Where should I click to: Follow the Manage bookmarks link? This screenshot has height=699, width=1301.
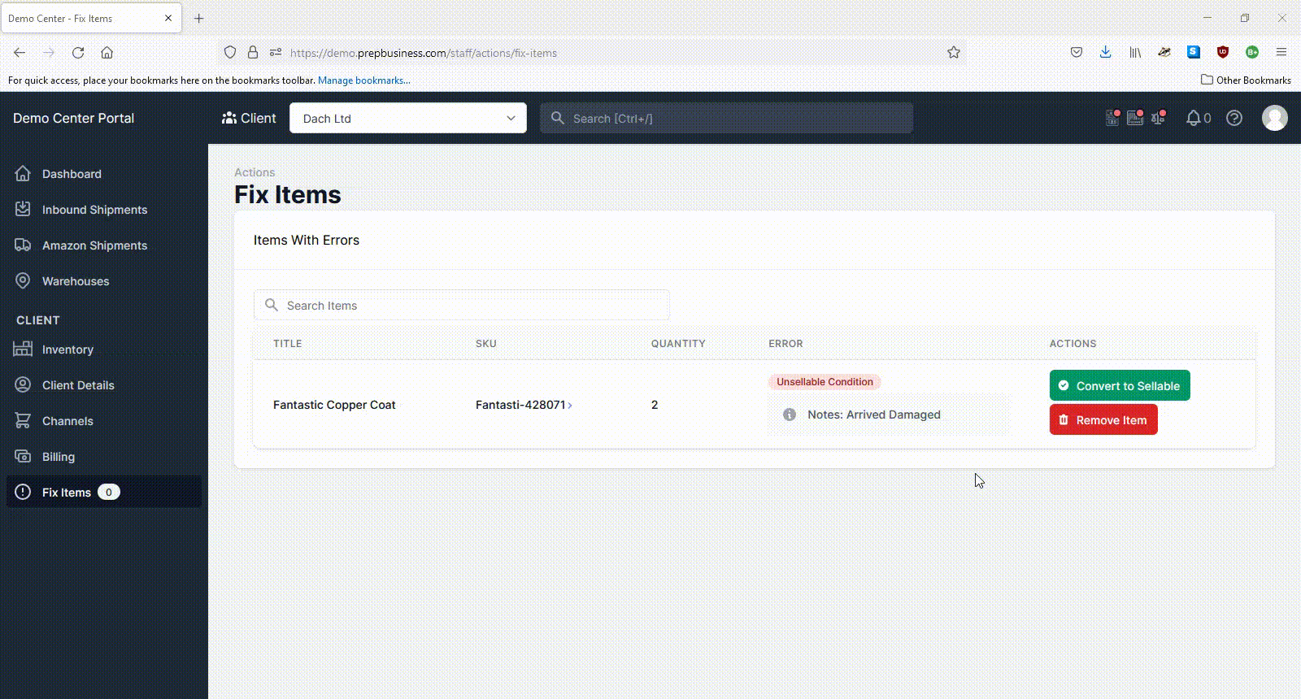364,80
